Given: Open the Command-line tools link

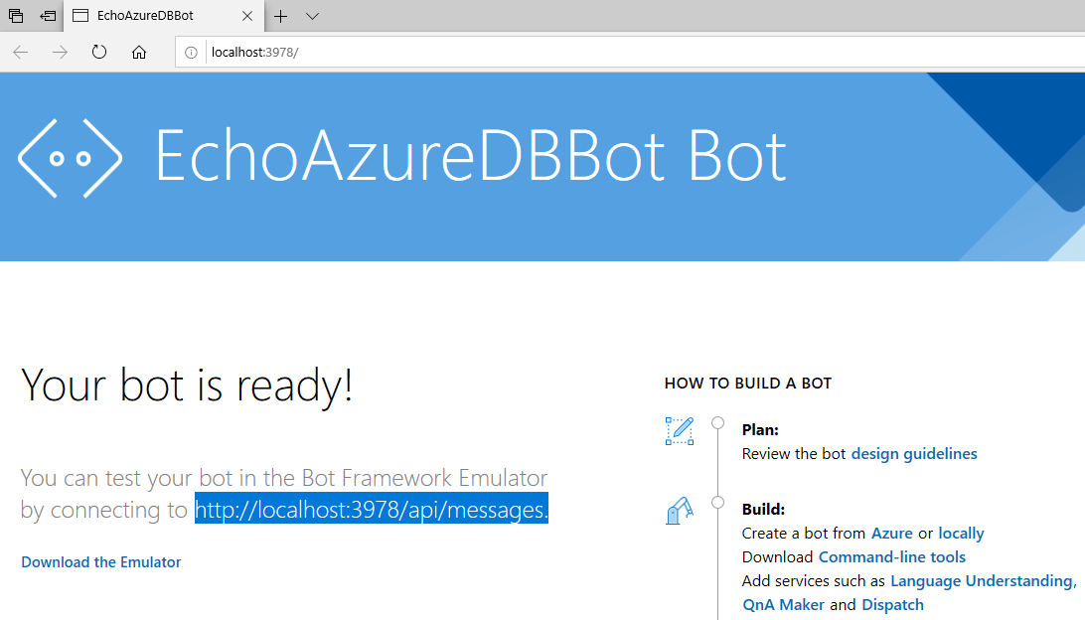Looking at the screenshot, I should pos(892,557).
